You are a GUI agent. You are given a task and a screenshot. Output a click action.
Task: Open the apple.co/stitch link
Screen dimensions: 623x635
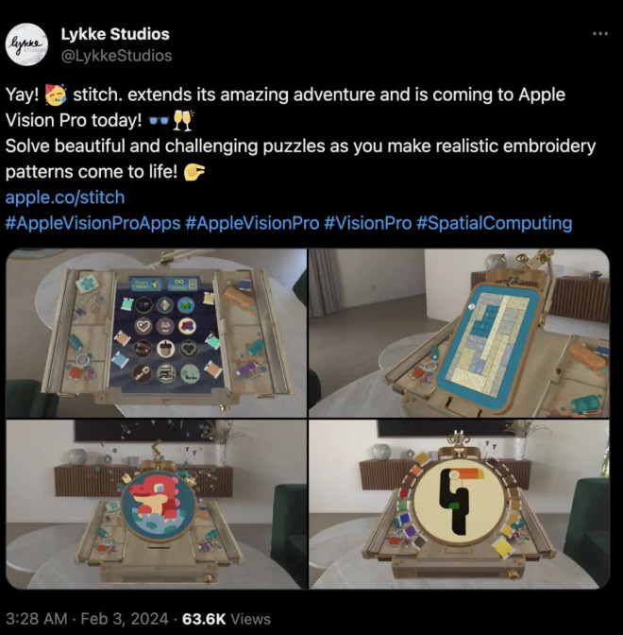64,198
